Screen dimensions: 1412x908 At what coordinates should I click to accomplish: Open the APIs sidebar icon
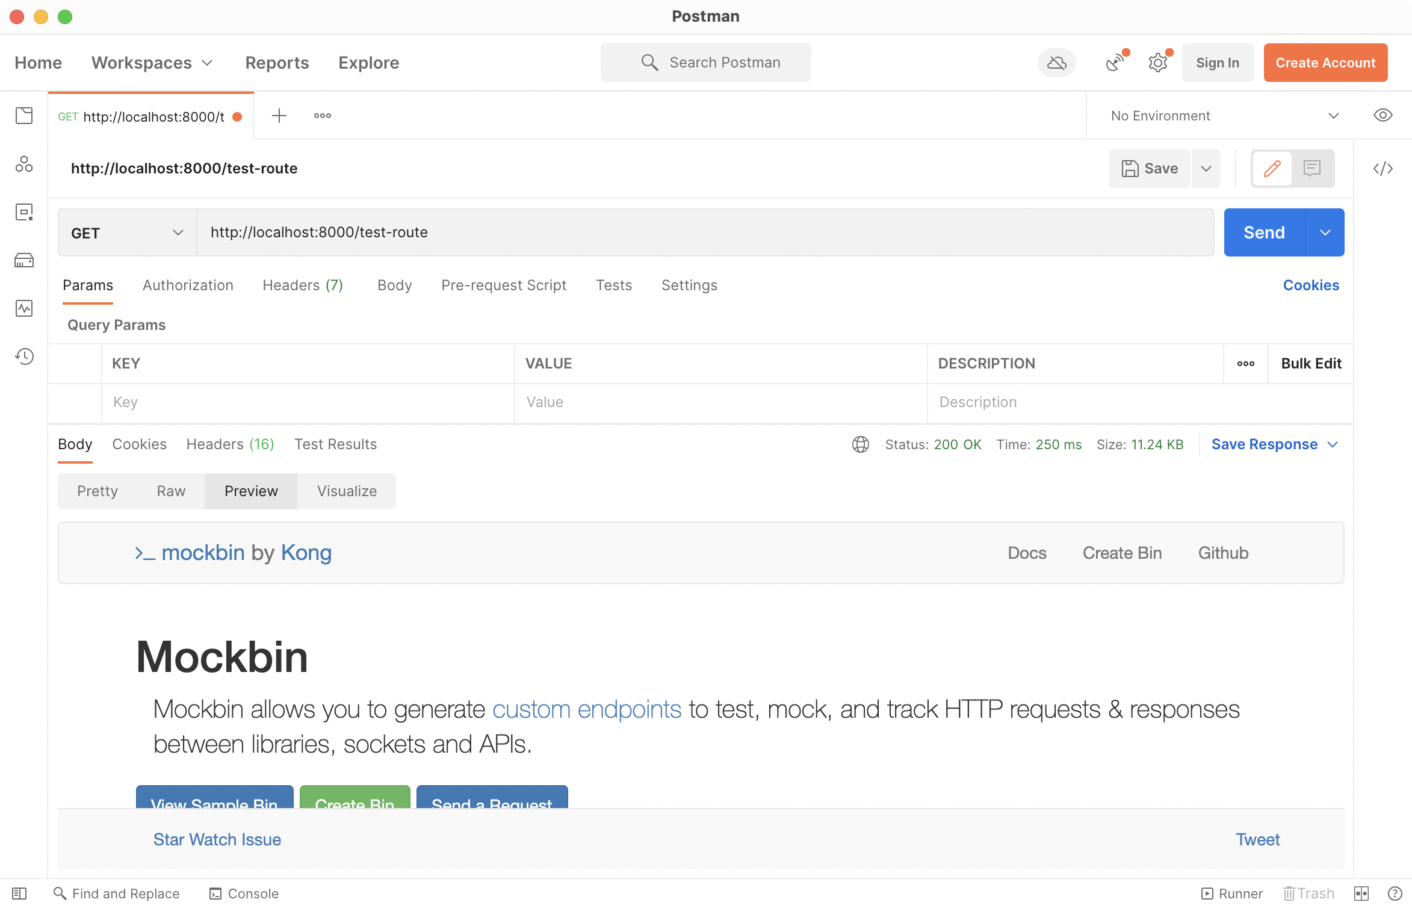point(24,164)
